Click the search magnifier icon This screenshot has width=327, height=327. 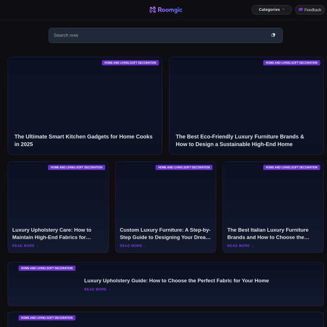273,35
